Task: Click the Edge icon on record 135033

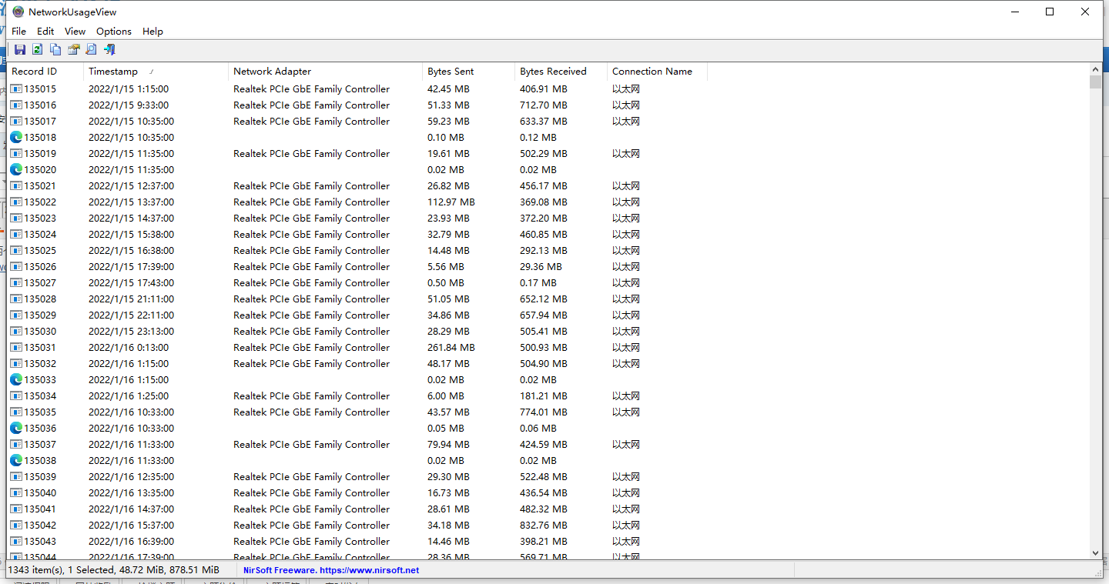Action: click(16, 379)
